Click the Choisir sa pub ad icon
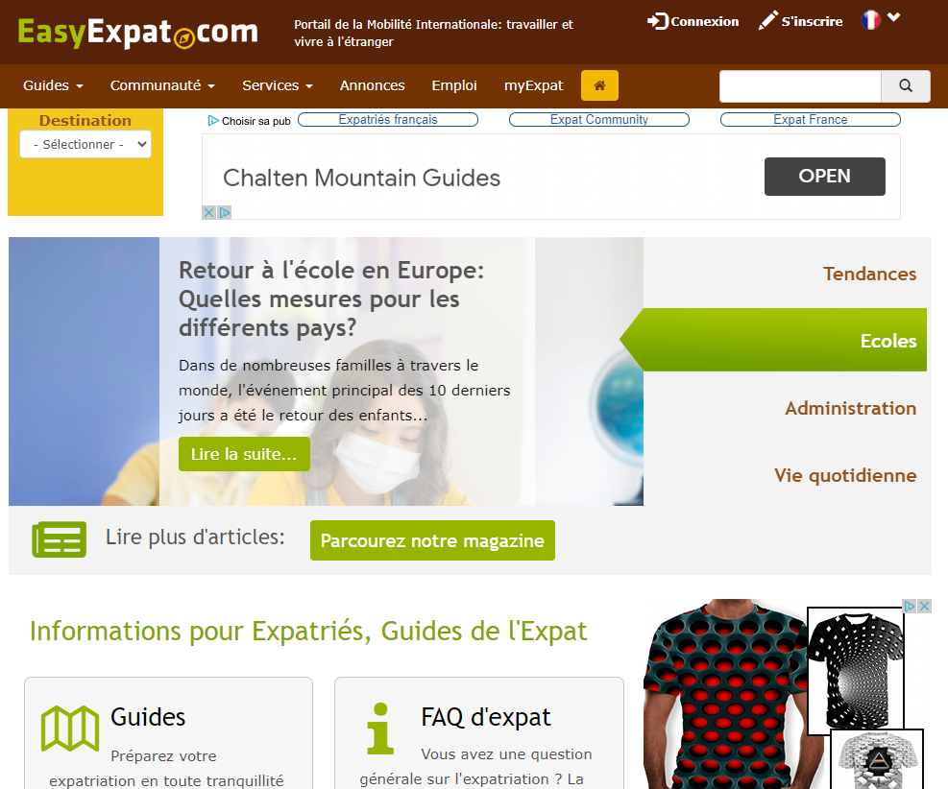The image size is (948, 789). pyautogui.click(x=213, y=121)
